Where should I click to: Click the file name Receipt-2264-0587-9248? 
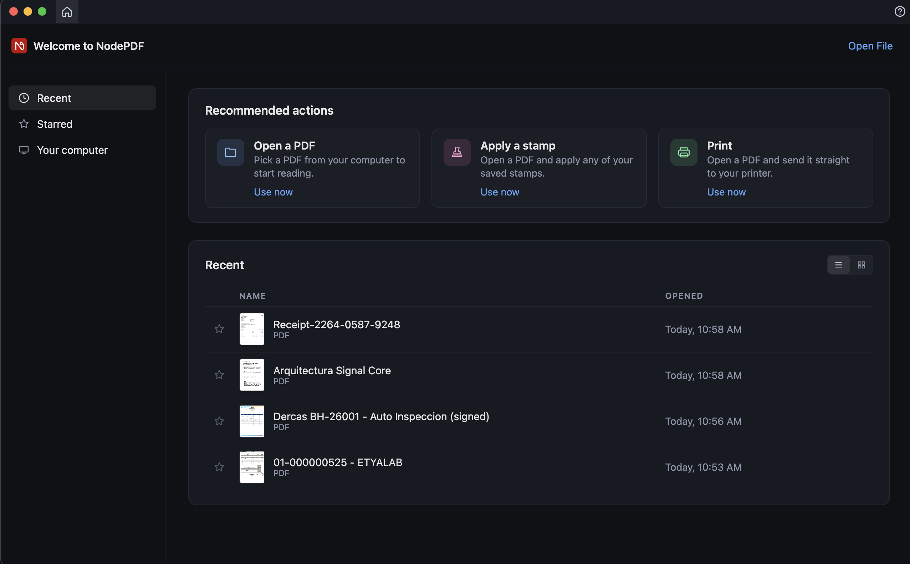[337, 324]
